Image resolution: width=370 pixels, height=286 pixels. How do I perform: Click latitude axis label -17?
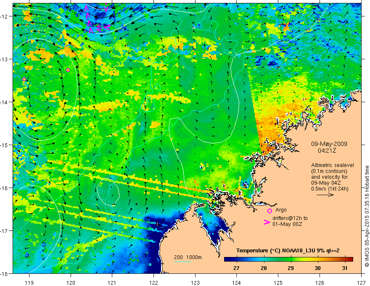pos(5,231)
